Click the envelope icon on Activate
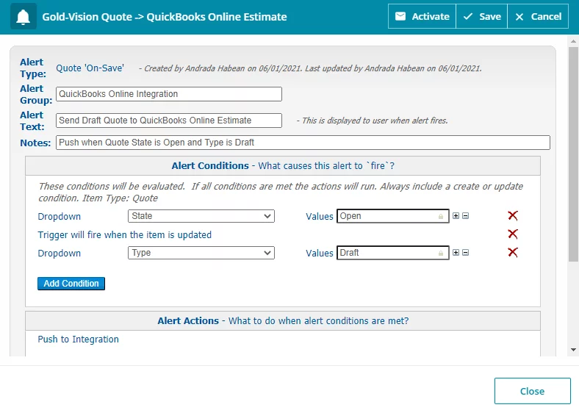This screenshot has width=579, height=413. (400, 16)
